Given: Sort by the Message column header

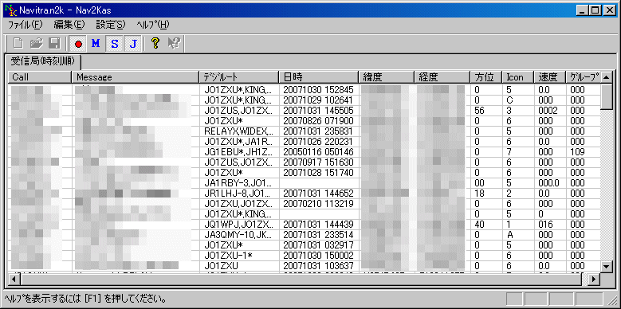Looking at the screenshot, I should 135,77.
